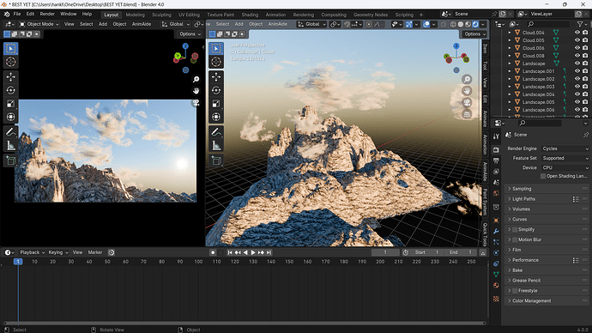Hide Landscape.003 via eye icon
Viewport: 592px width, 333px height.
577,87
